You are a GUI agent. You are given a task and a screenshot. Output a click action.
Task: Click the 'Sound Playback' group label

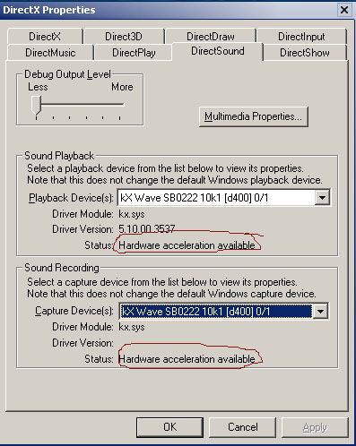59,156
